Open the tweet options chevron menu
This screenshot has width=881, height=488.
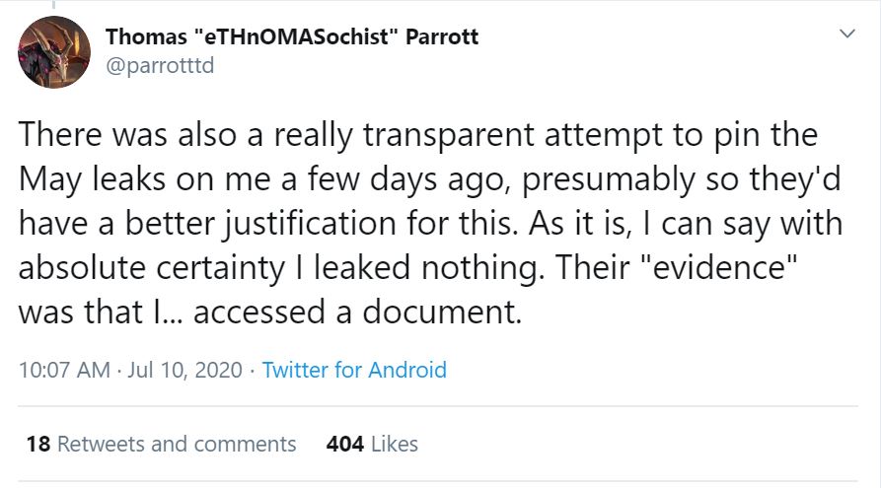pos(846,35)
